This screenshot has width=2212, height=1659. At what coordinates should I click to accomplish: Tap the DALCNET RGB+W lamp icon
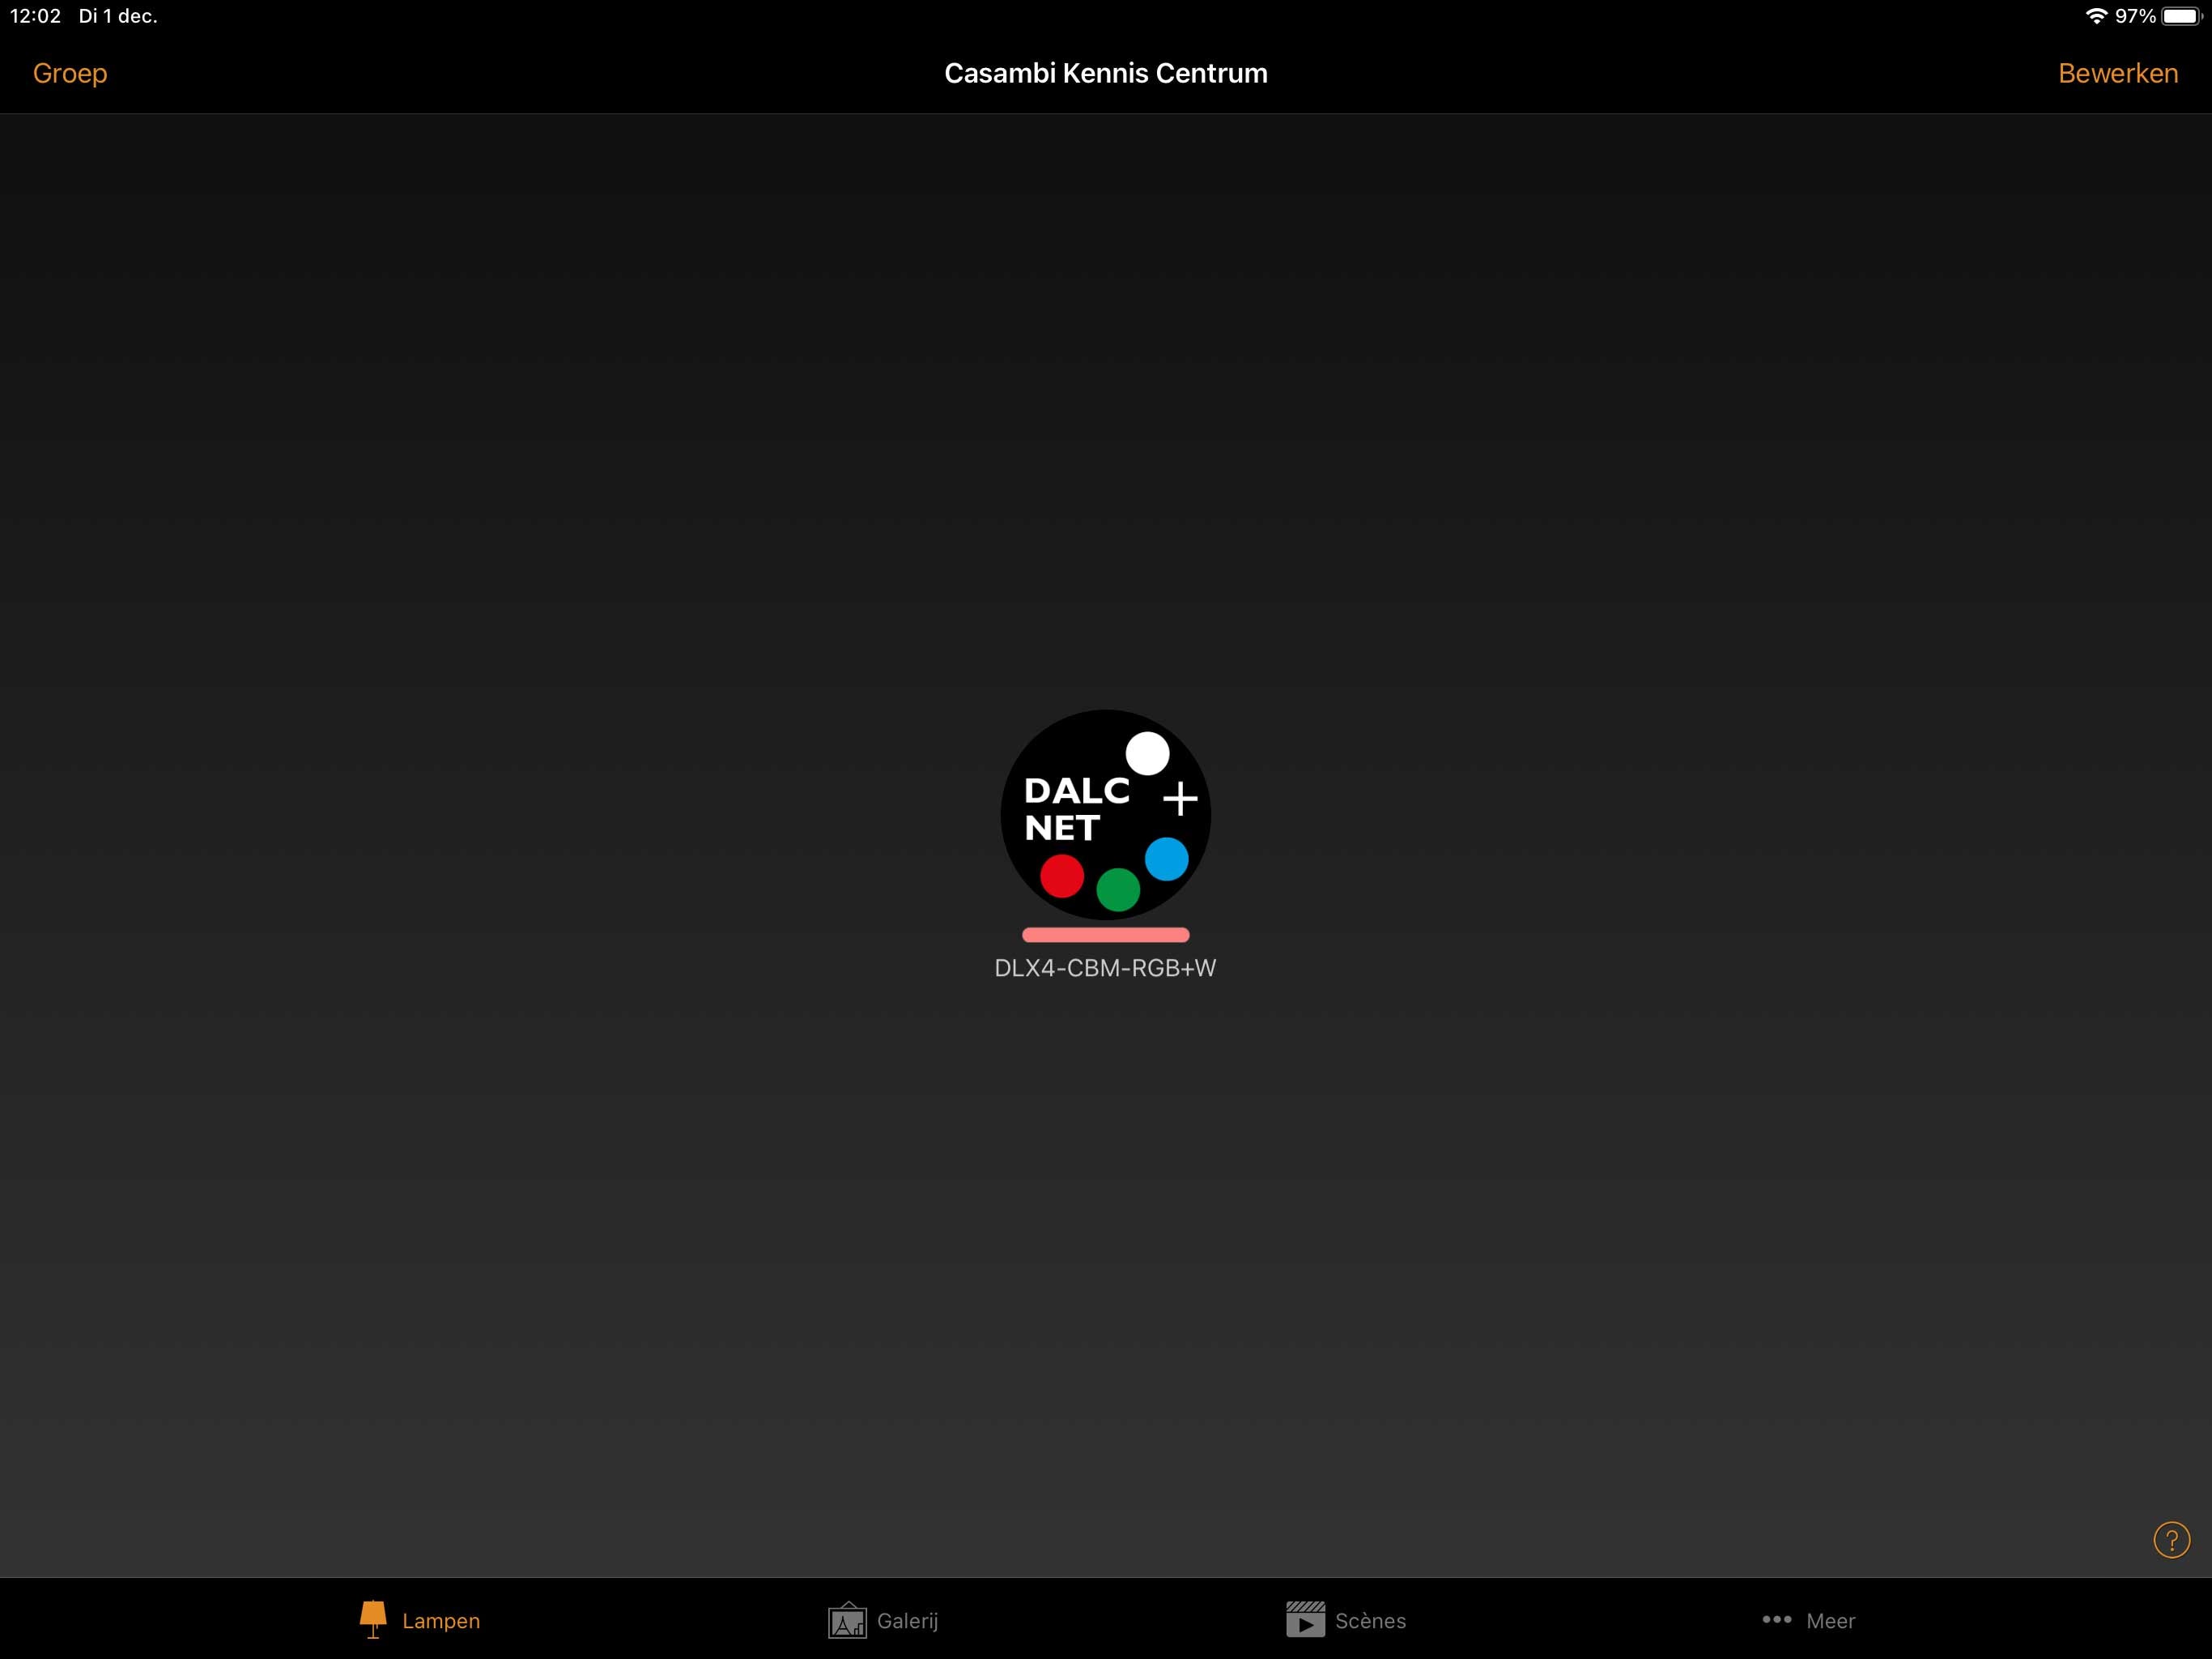(1105, 814)
